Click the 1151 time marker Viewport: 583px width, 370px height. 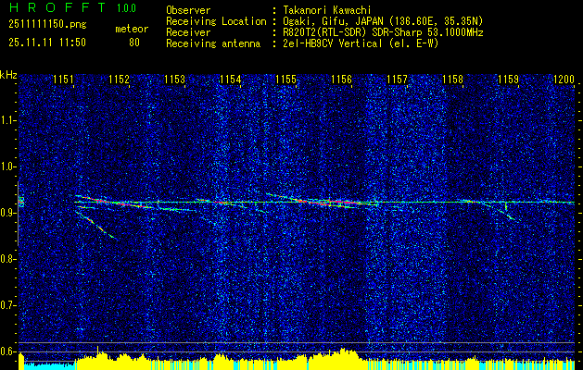63,80
